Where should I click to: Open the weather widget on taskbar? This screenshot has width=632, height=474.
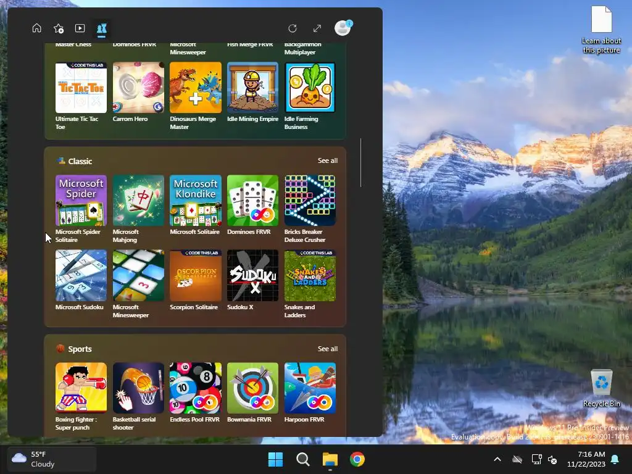coord(52,459)
